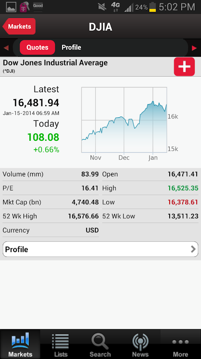
Task: Open the Profile row button
Action: click(x=100, y=249)
